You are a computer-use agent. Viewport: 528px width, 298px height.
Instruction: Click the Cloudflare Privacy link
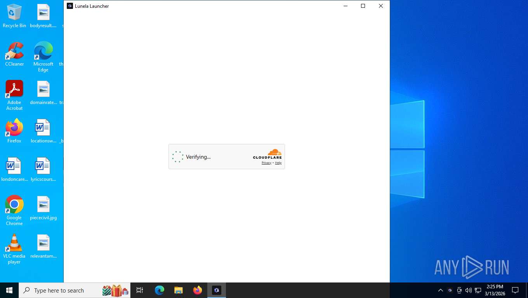click(266, 163)
